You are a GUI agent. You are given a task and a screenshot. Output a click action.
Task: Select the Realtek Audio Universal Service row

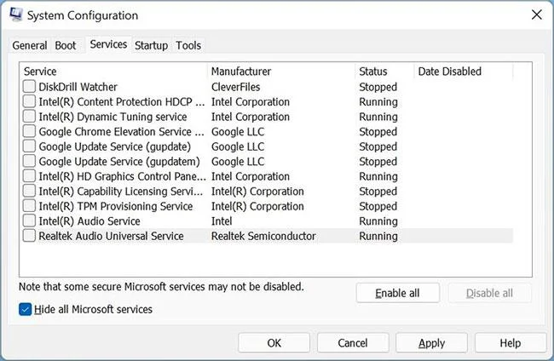pos(267,236)
